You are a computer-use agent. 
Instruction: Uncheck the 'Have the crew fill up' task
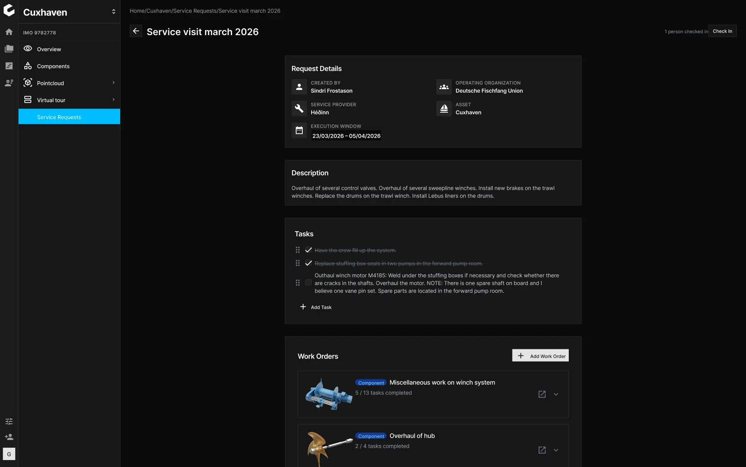(308, 250)
